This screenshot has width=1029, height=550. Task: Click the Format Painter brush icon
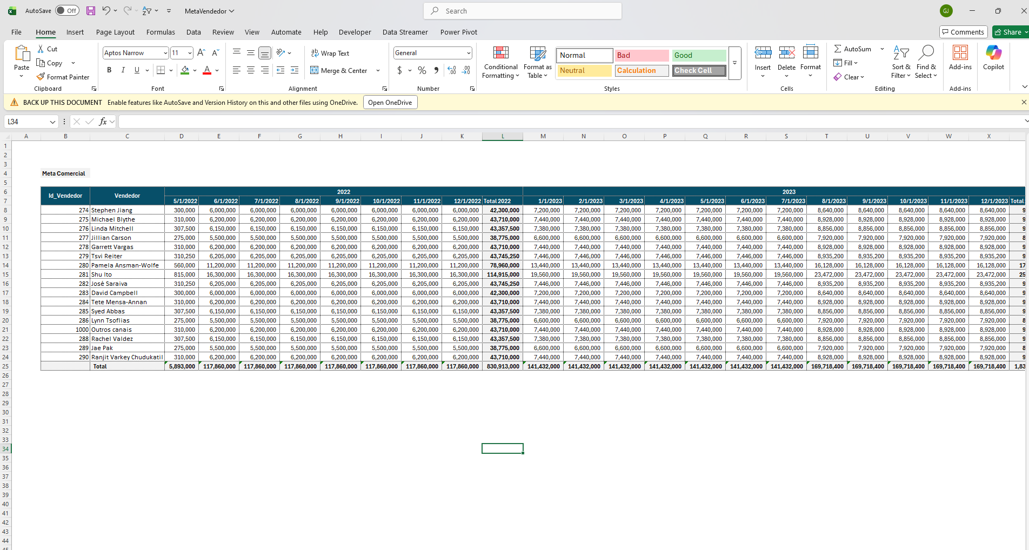click(x=41, y=77)
